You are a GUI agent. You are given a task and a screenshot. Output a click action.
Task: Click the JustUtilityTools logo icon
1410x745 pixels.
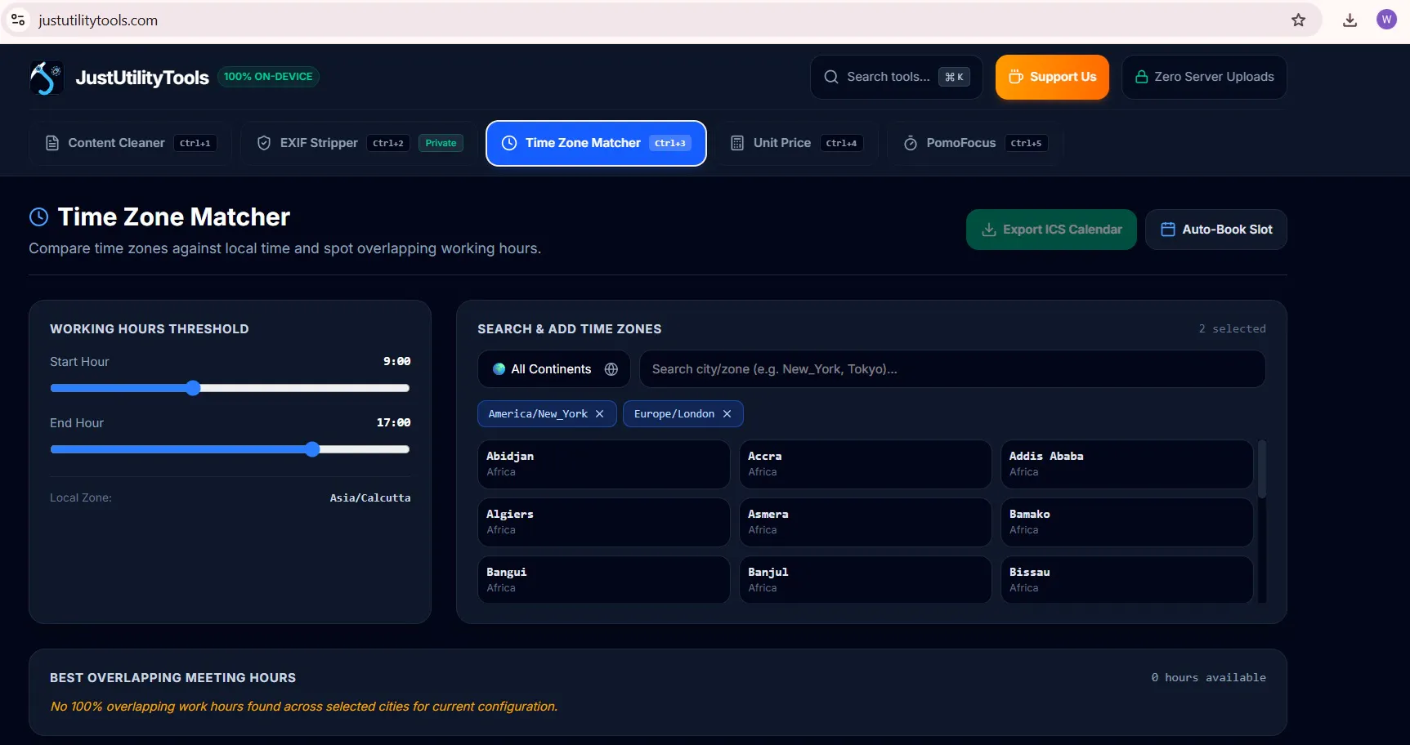tap(47, 78)
